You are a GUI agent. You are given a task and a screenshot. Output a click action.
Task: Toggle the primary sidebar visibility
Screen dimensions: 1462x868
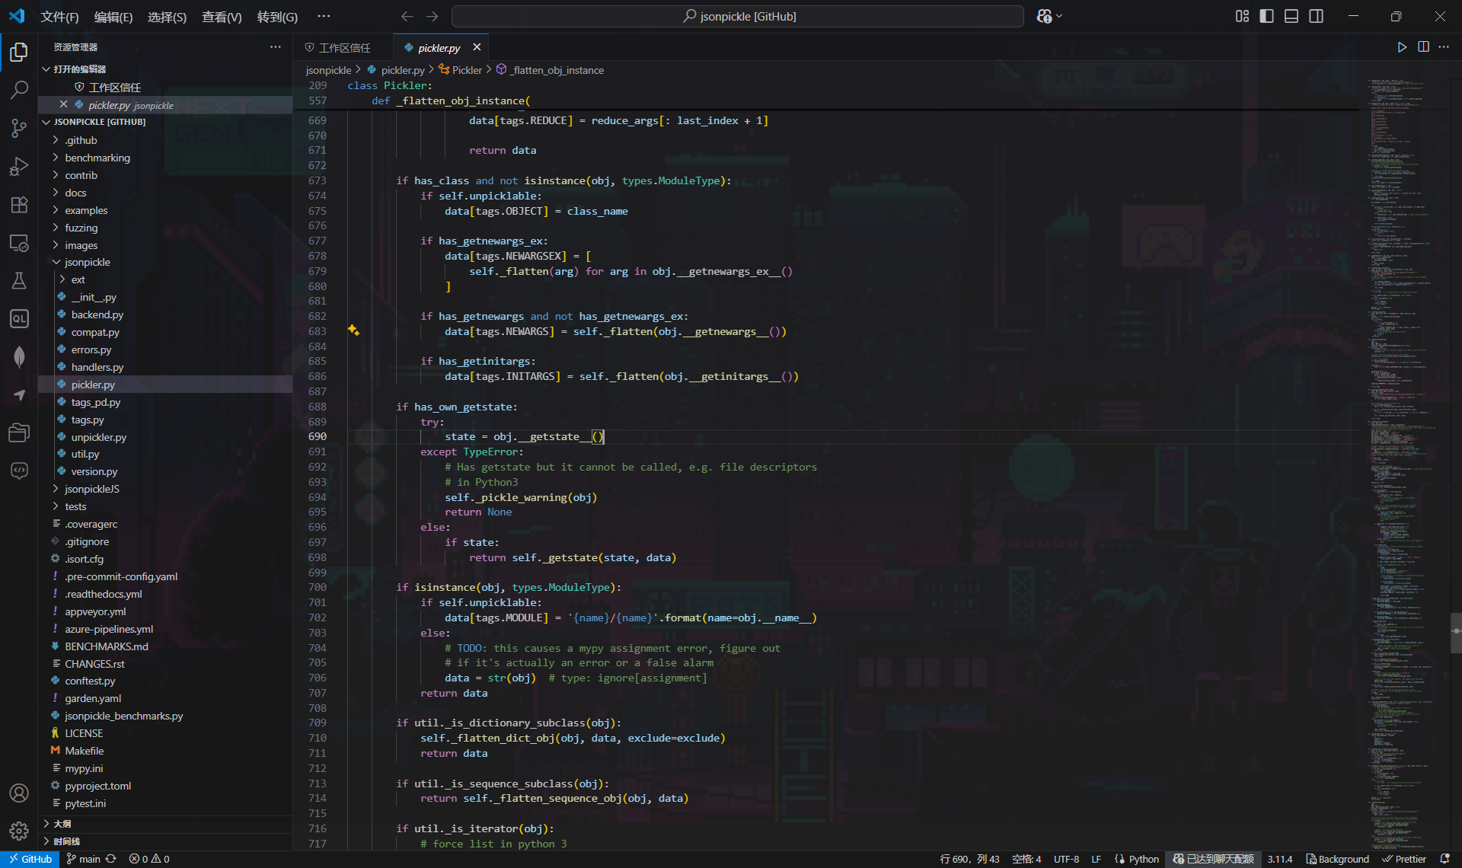1266,16
